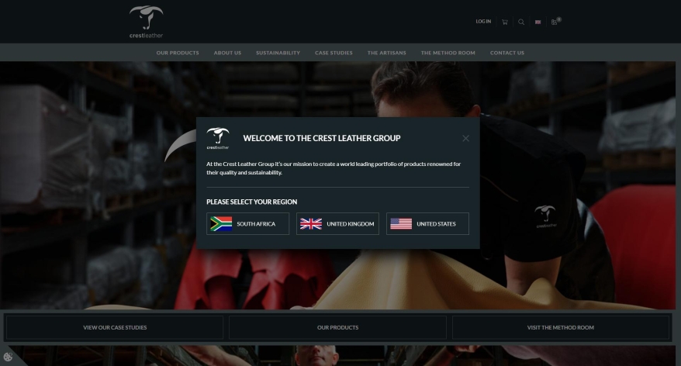Image resolution: width=681 pixels, height=366 pixels.
Task: Click the 'Please select your region' text
Action: coord(251,202)
